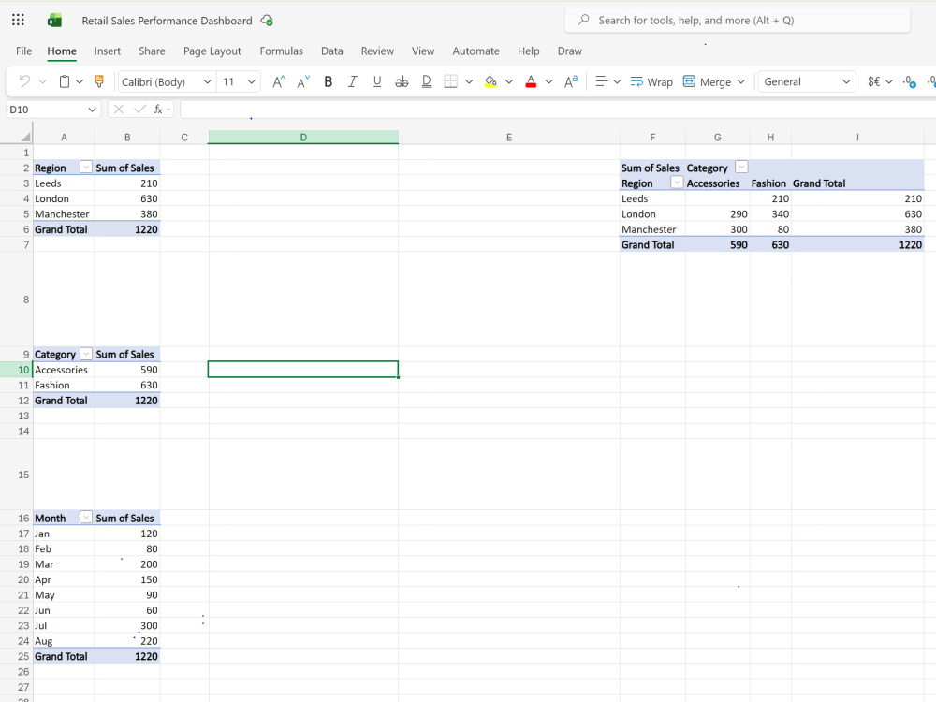Open Month filter in cell A16
This screenshot has height=702, width=936.
click(x=86, y=518)
